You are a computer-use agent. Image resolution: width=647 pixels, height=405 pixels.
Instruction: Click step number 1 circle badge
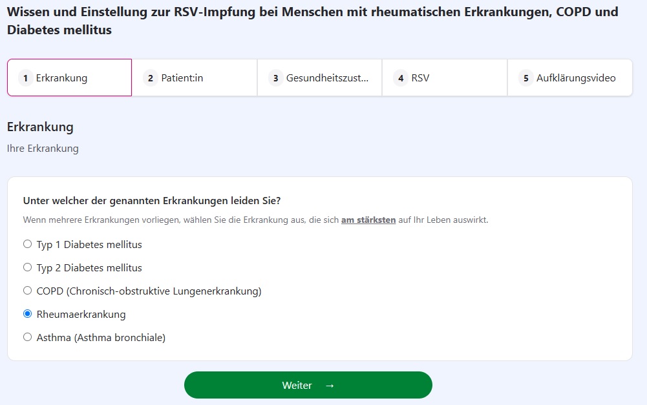pos(26,78)
